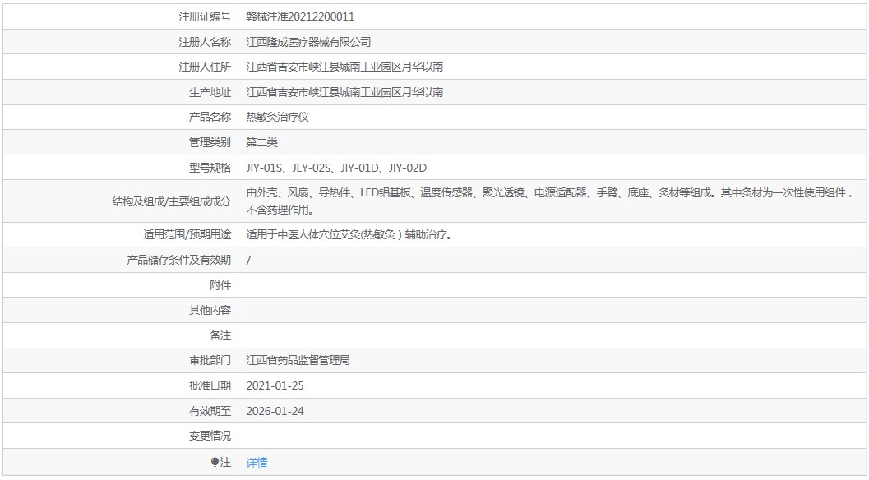Open the 详情 link in the 注 row

[257, 462]
